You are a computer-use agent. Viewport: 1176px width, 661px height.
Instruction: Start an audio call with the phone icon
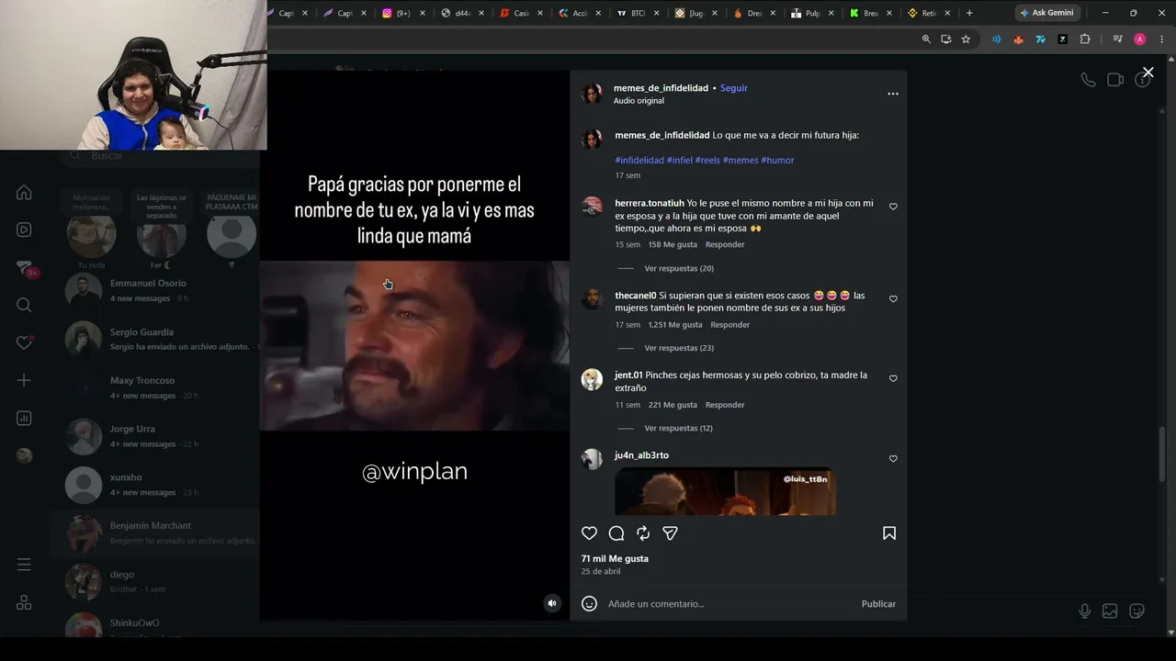pyautogui.click(x=1088, y=80)
